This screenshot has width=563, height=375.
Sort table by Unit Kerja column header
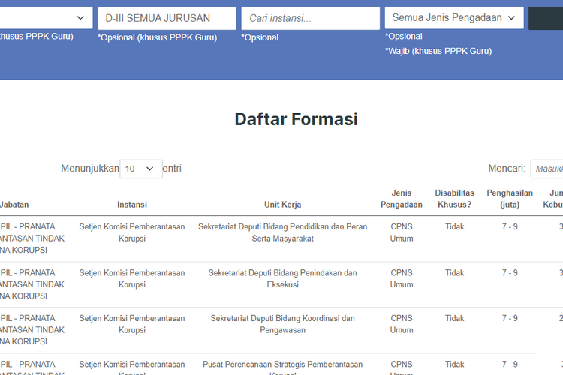coord(282,205)
